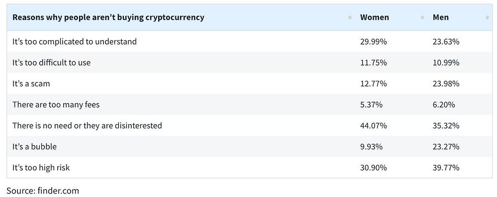This screenshot has width=497, height=197.
Task: Select the 'It's too high risk' row
Action: tap(249, 168)
